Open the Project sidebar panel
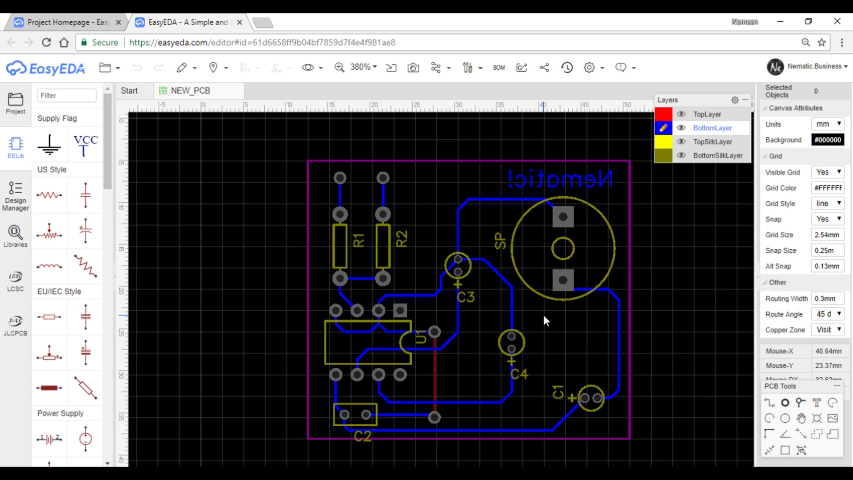 16,103
